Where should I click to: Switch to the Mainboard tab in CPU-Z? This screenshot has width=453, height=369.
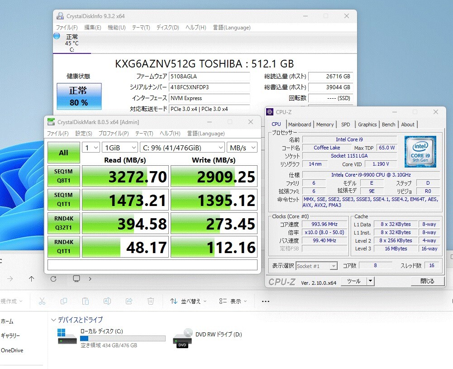(x=300, y=124)
